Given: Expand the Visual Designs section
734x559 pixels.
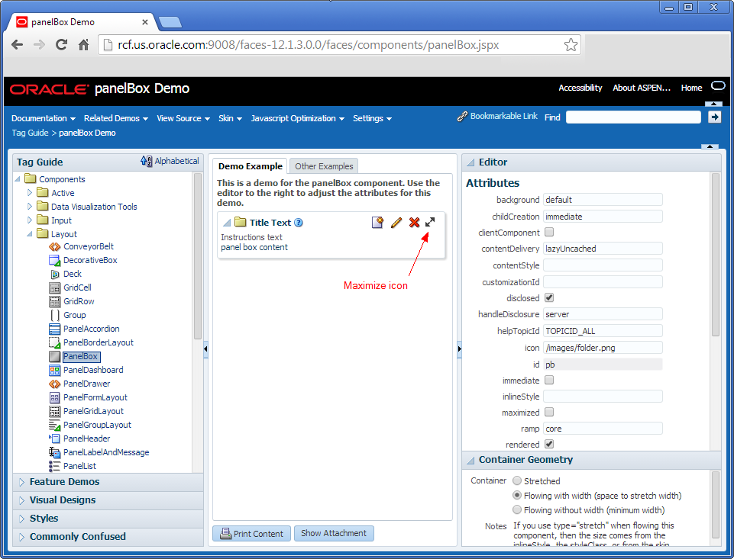Looking at the screenshot, I should 21,500.
